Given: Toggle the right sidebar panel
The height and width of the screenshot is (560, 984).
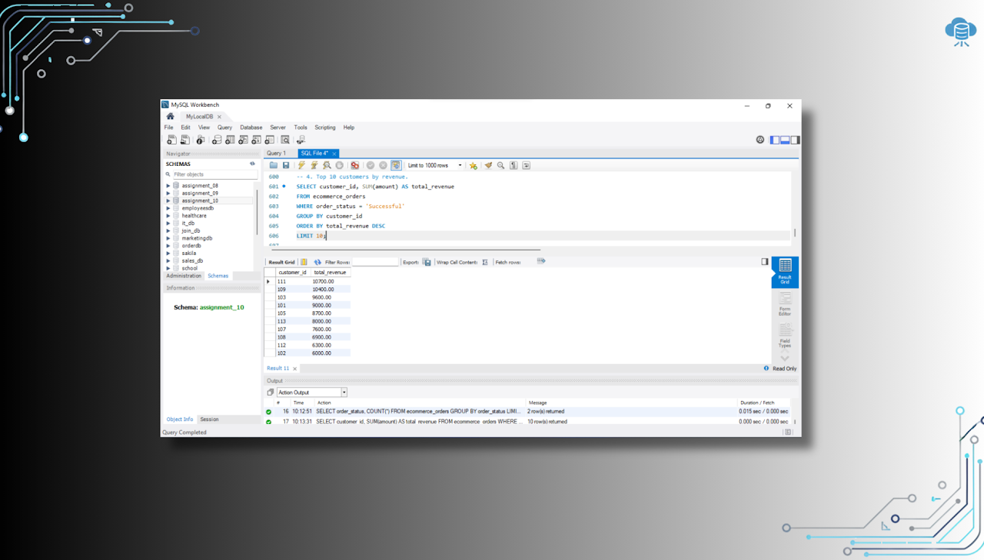Looking at the screenshot, I should 795,140.
